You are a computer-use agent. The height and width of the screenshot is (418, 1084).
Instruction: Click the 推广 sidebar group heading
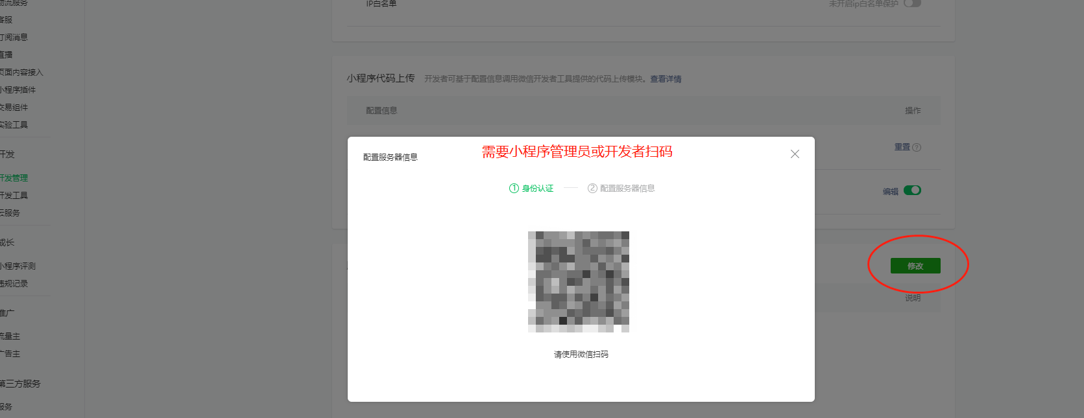7,313
